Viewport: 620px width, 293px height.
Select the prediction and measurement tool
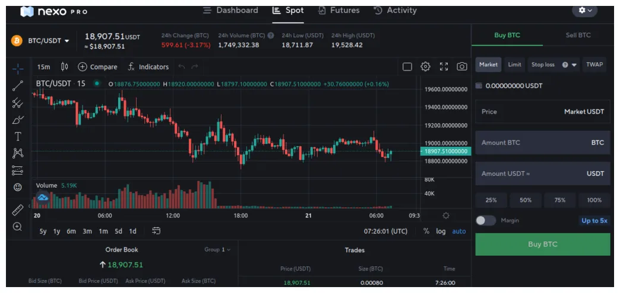[x=18, y=170]
